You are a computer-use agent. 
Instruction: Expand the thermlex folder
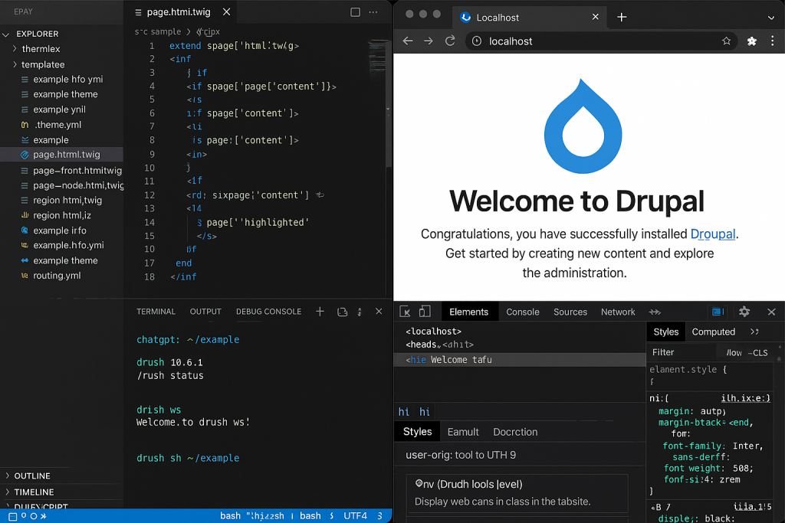tap(41, 48)
